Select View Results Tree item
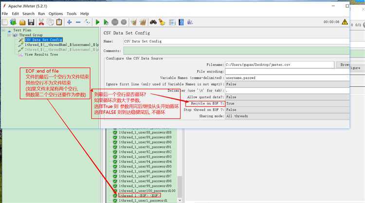 pos(41,55)
